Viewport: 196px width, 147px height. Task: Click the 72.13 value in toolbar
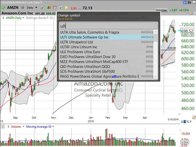(x=87, y=8)
